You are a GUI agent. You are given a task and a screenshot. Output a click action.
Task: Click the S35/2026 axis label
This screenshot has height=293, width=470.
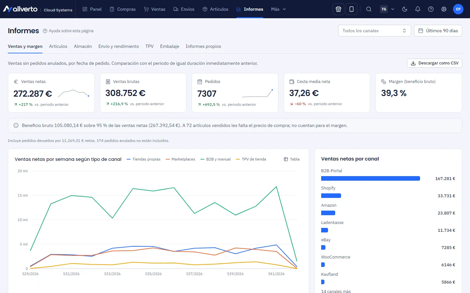pyautogui.click(x=153, y=274)
